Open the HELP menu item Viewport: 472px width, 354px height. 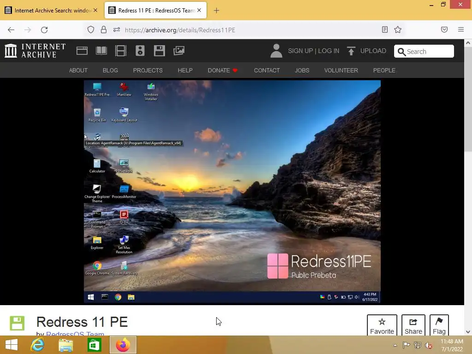click(185, 70)
